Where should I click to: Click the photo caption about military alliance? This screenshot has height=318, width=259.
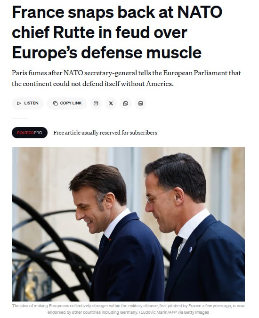point(128,309)
